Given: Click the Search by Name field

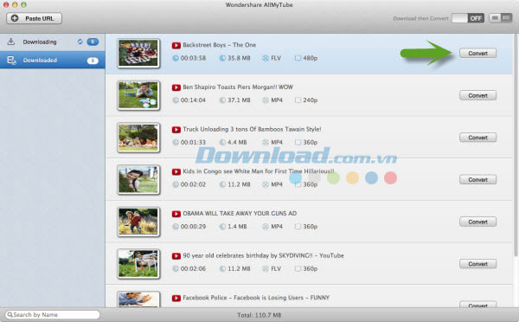Looking at the screenshot, I should pyautogui.click(x=52, y=314).
